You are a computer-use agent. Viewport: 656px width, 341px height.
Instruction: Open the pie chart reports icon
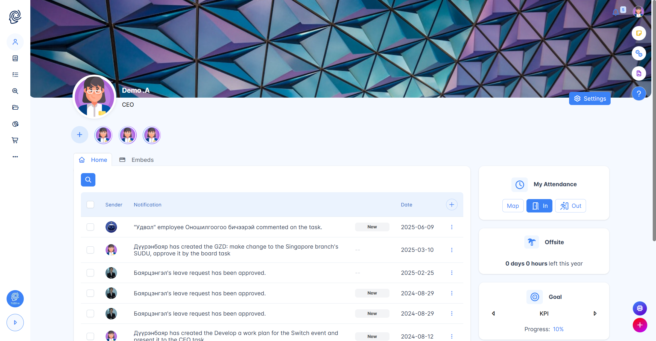(15, 124)
